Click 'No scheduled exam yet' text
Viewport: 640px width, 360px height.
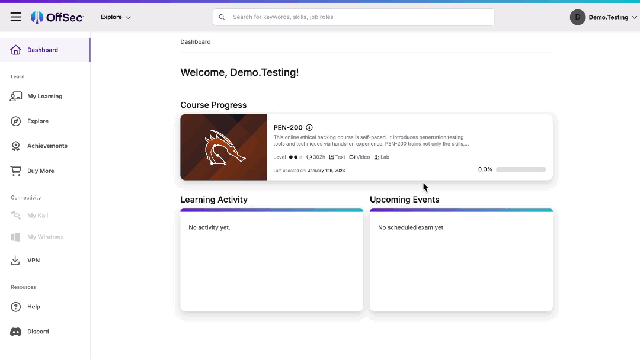point(411,227)
